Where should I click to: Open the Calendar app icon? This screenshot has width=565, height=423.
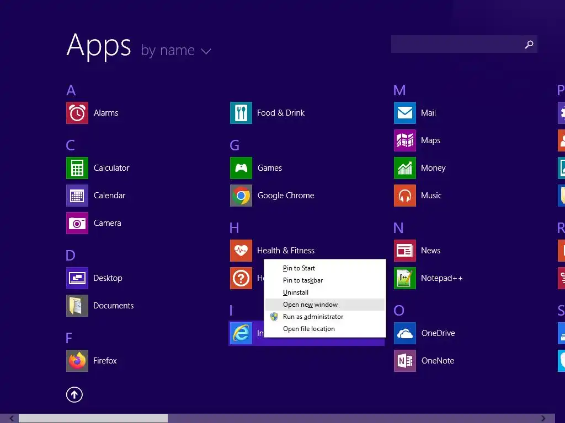click(77, 196)
